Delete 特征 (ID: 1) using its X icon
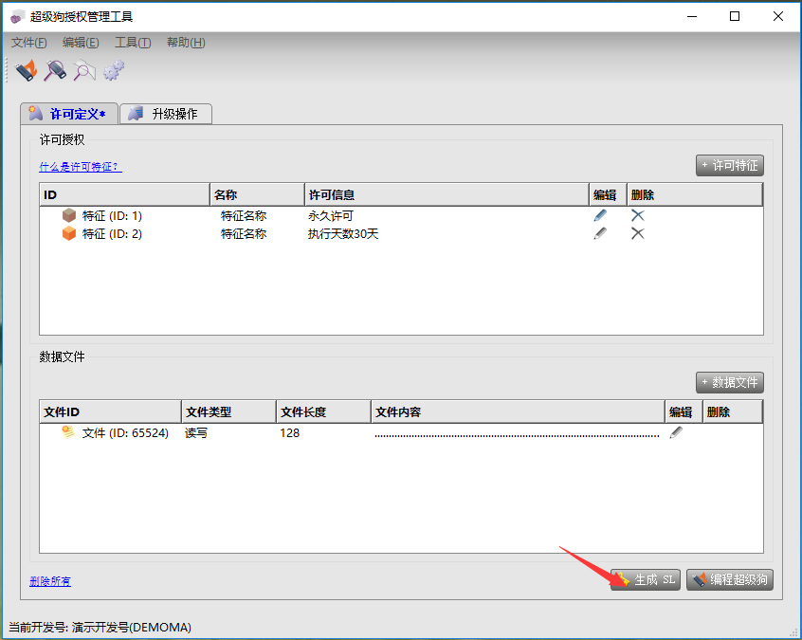 point(638,215)
